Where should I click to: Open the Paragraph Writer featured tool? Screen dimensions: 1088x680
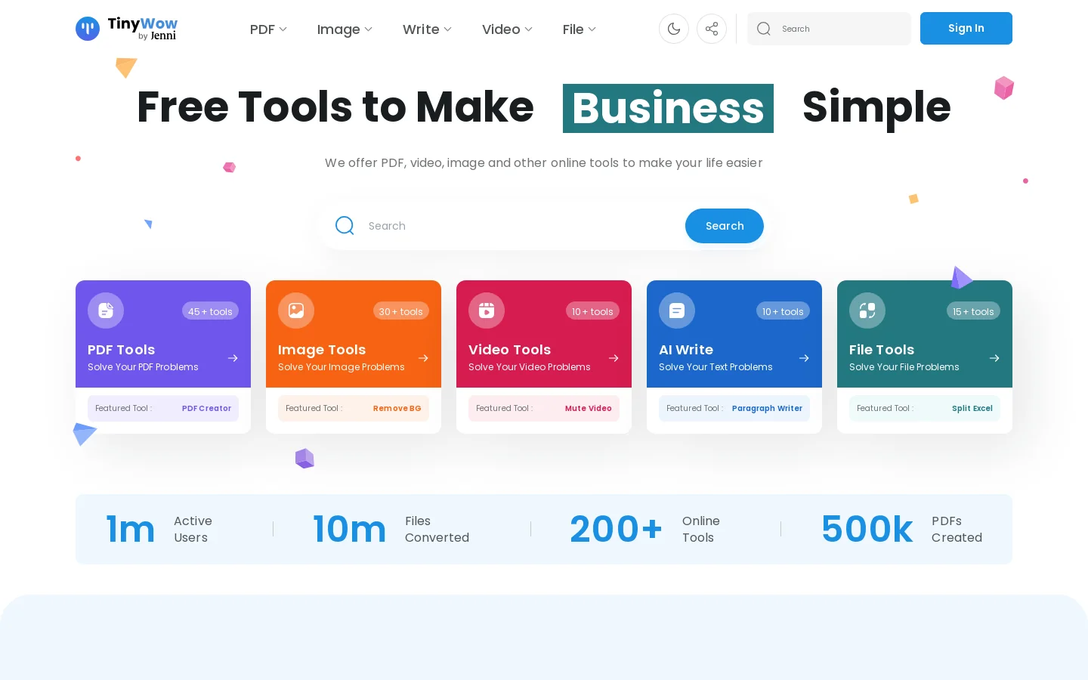(x=767, y=409)
